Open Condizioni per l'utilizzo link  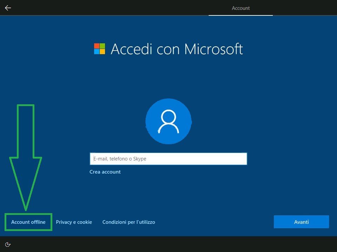pyautogui.click(x=129, y=222)
